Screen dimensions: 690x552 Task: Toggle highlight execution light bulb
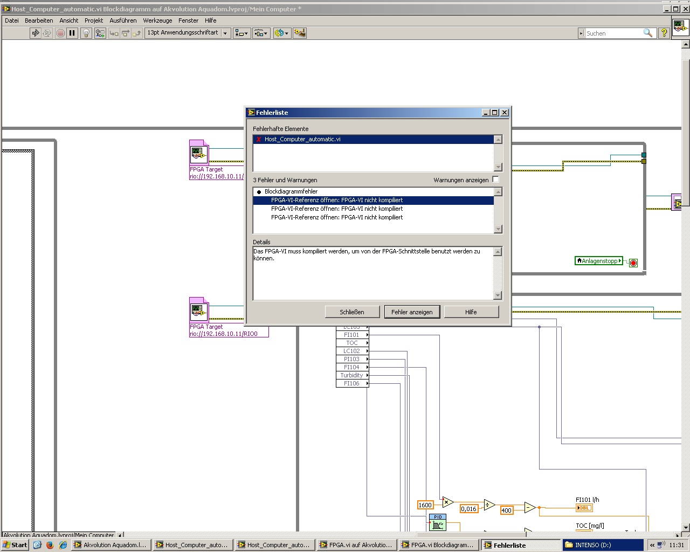point(86,33)
